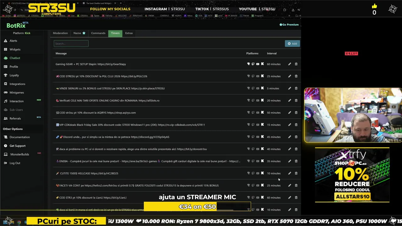The image size is (402, 226).
Task: Edit the SKIN.PLACE bonus timer
Action: click(x=290, y=88)
